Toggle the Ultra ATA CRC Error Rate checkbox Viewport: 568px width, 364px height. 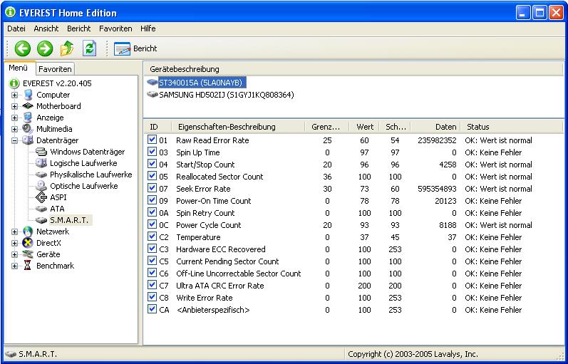point(152,285)
